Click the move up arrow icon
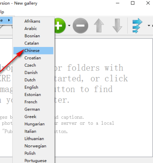 coord(99,26)
